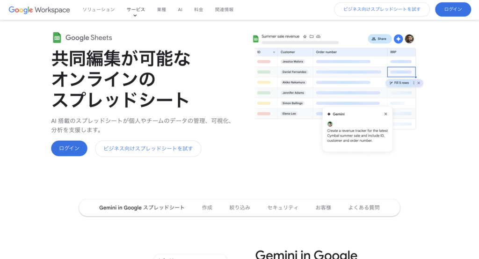
Task: Click the blue ログイン button in the header
Action: [452, 9]
